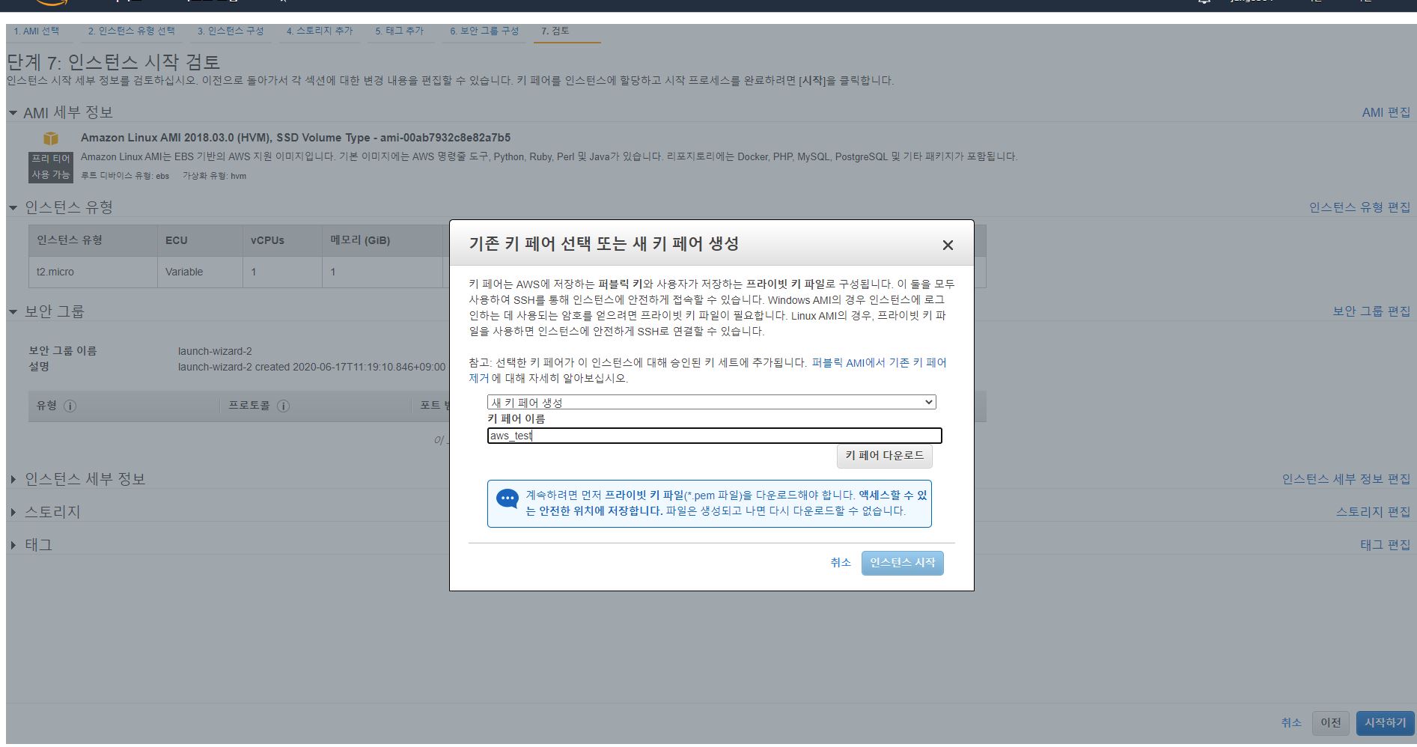Image resolution: width=1417 pixels, height=747 pixels.
Task: Collapse the 인스턴스 유형 section
Action: click(13, 207)
